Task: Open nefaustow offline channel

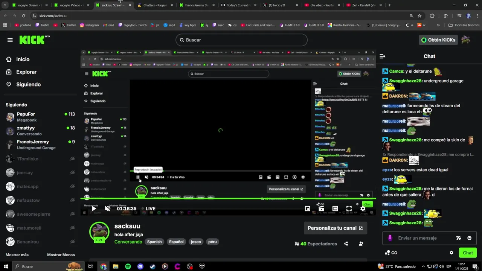Action: coord(40,200)
